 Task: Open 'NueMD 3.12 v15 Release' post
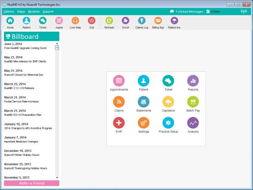[19, 88]
